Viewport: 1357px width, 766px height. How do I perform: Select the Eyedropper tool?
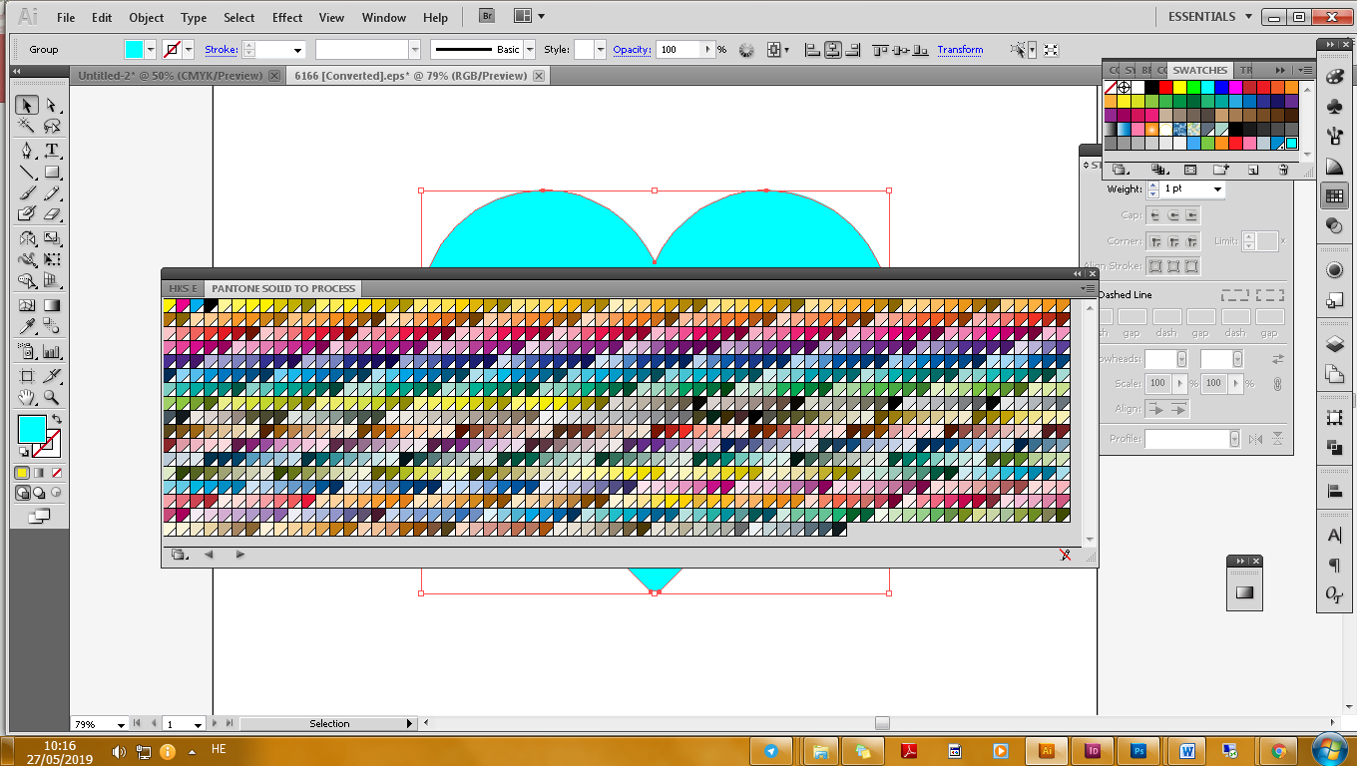tap(27, 327)
